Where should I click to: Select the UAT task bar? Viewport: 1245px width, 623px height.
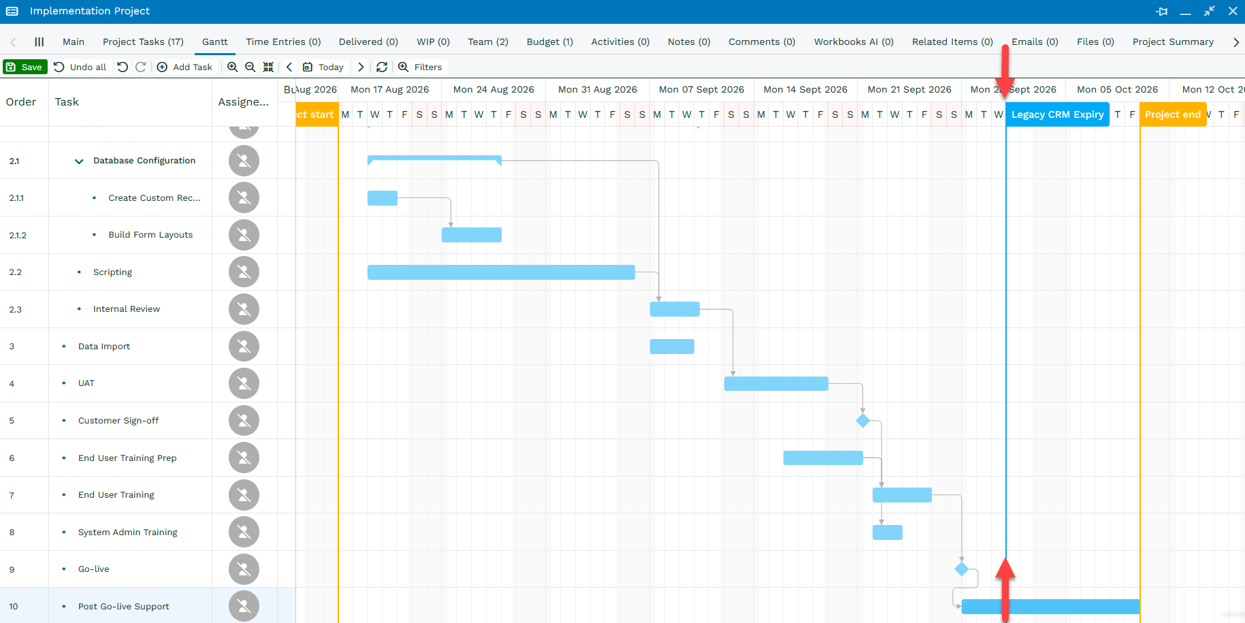[776, 383]
